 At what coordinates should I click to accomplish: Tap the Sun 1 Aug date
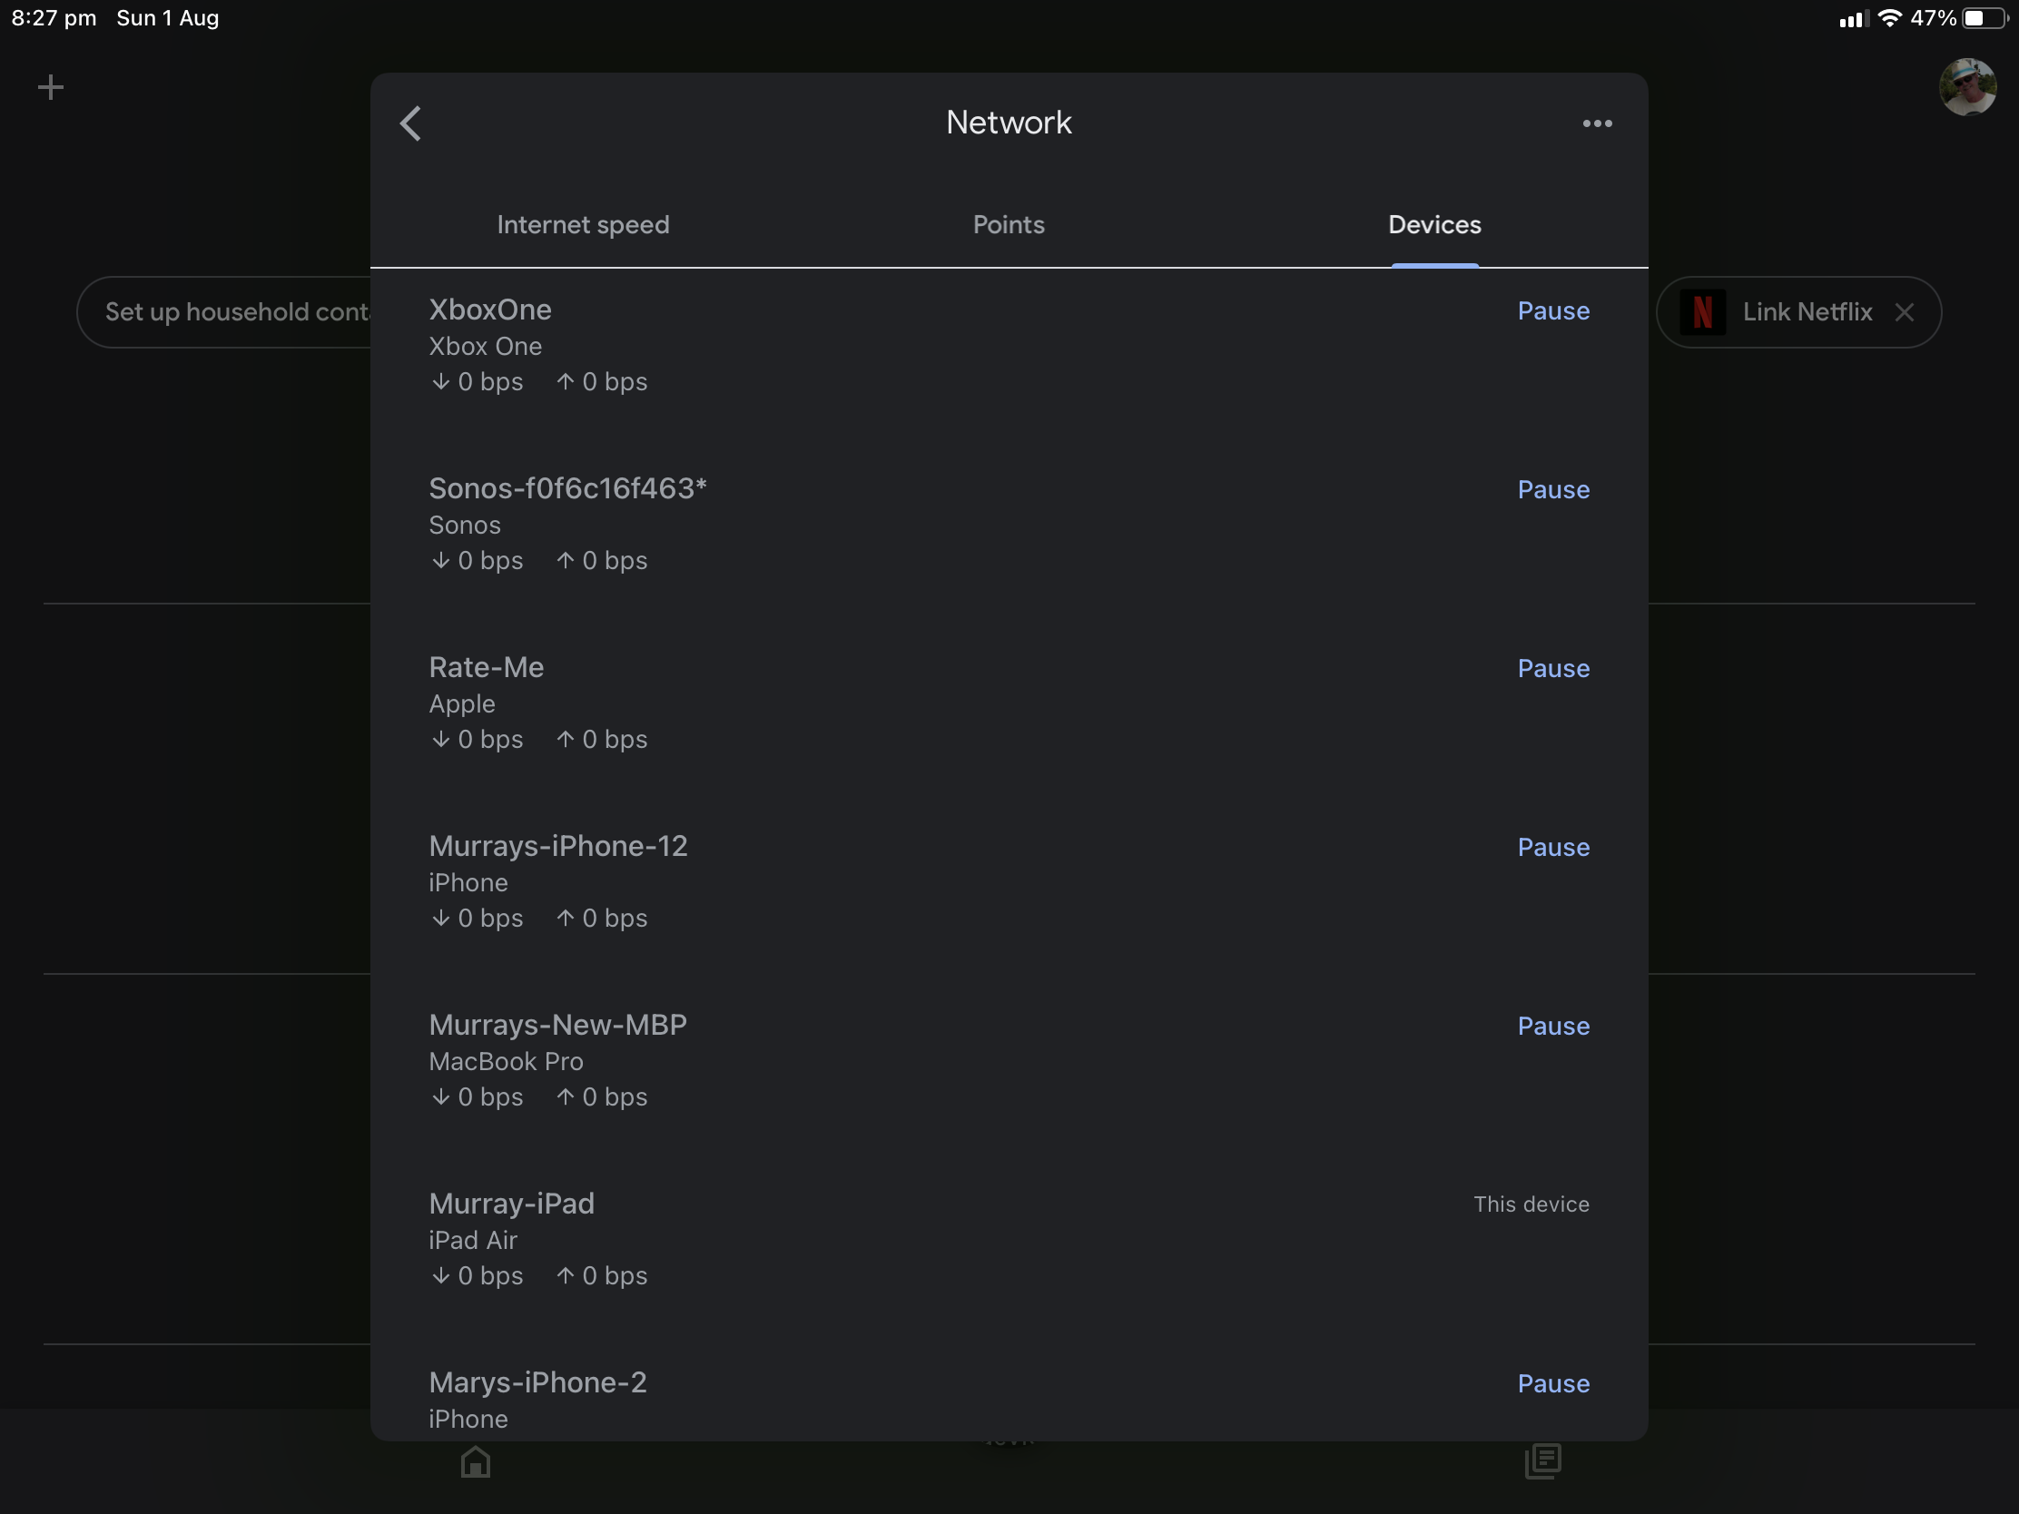click(168, 18)
